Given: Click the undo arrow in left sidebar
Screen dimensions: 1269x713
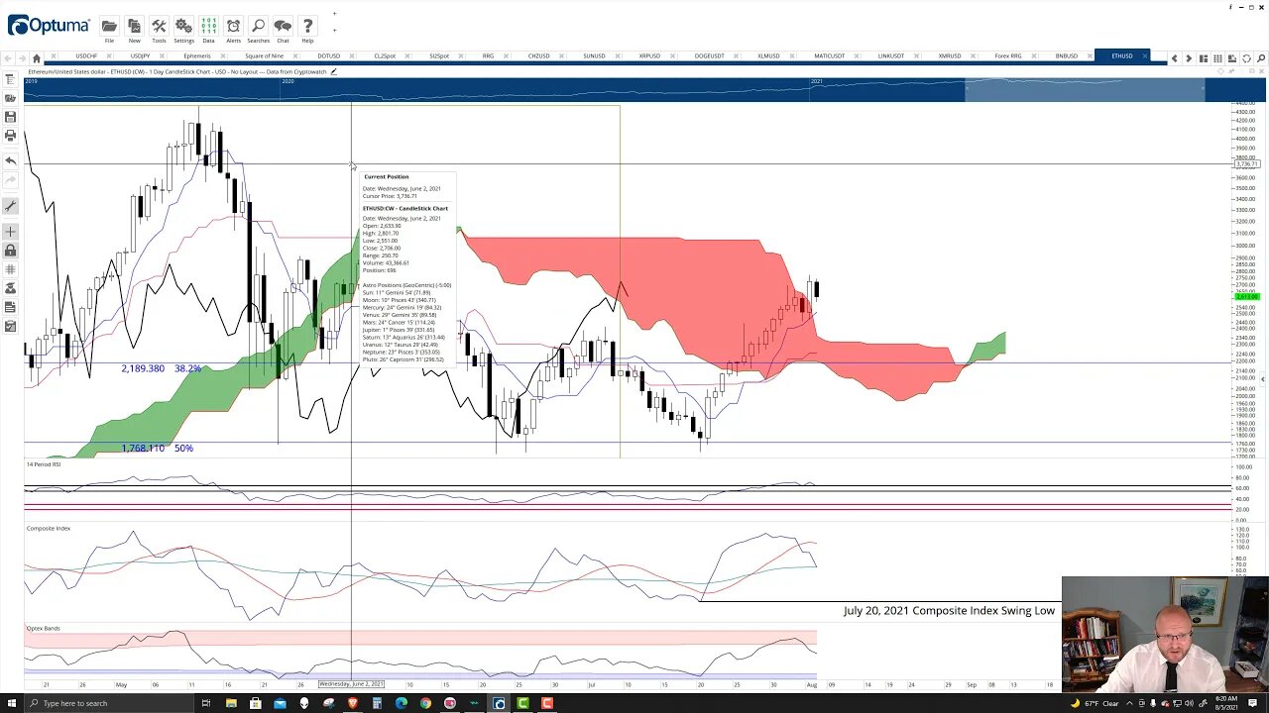Looking at the screenshot, I should [x=10, y=160].
